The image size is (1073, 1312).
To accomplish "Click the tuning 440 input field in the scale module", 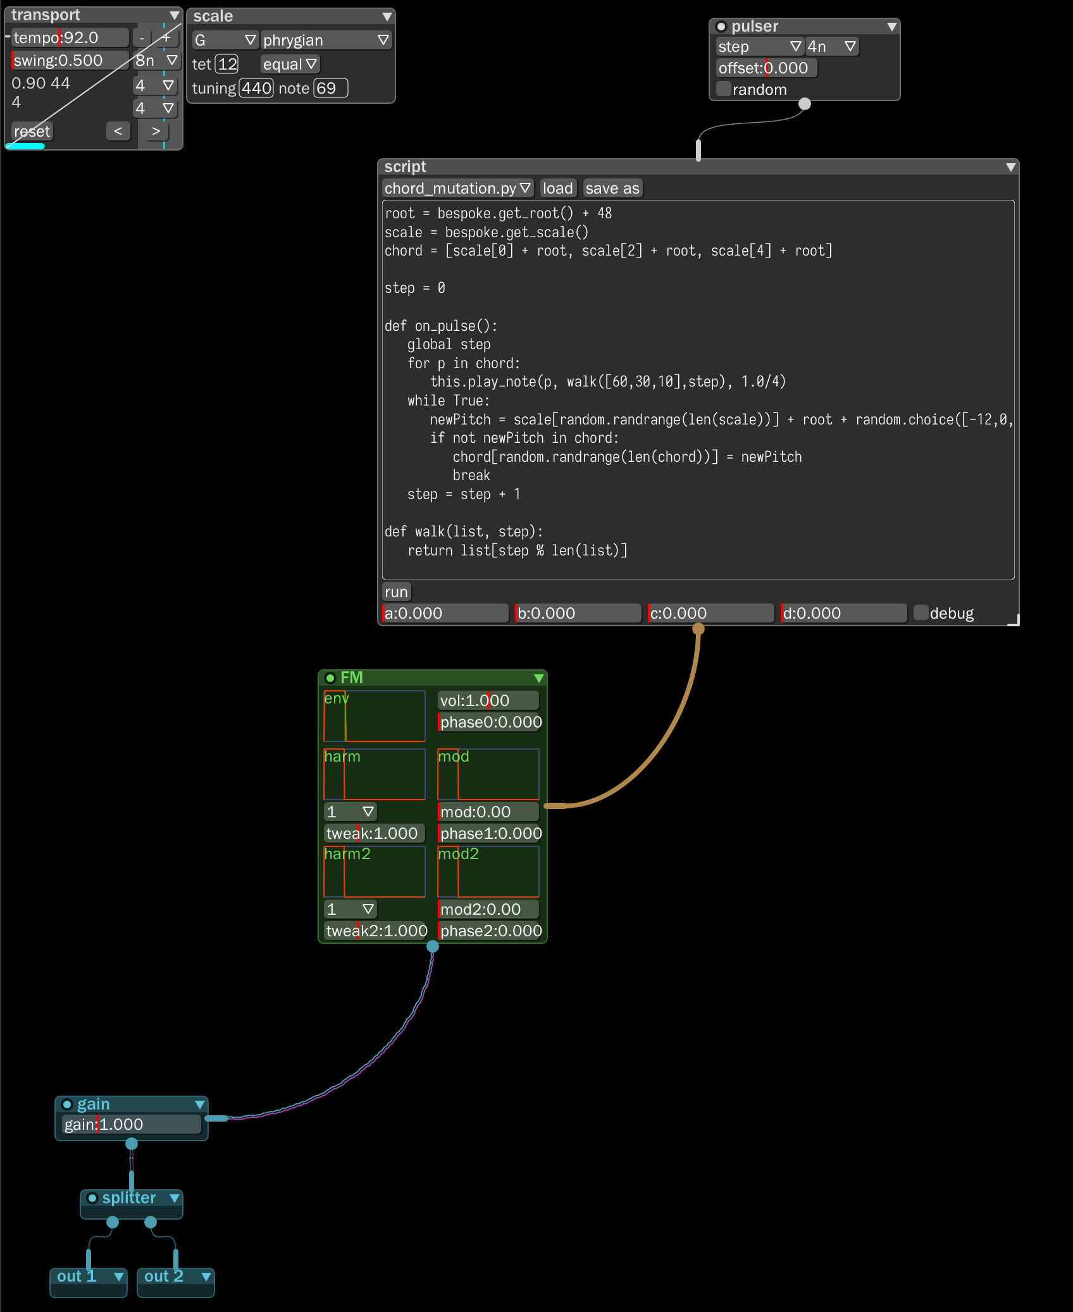I will 256,88.
